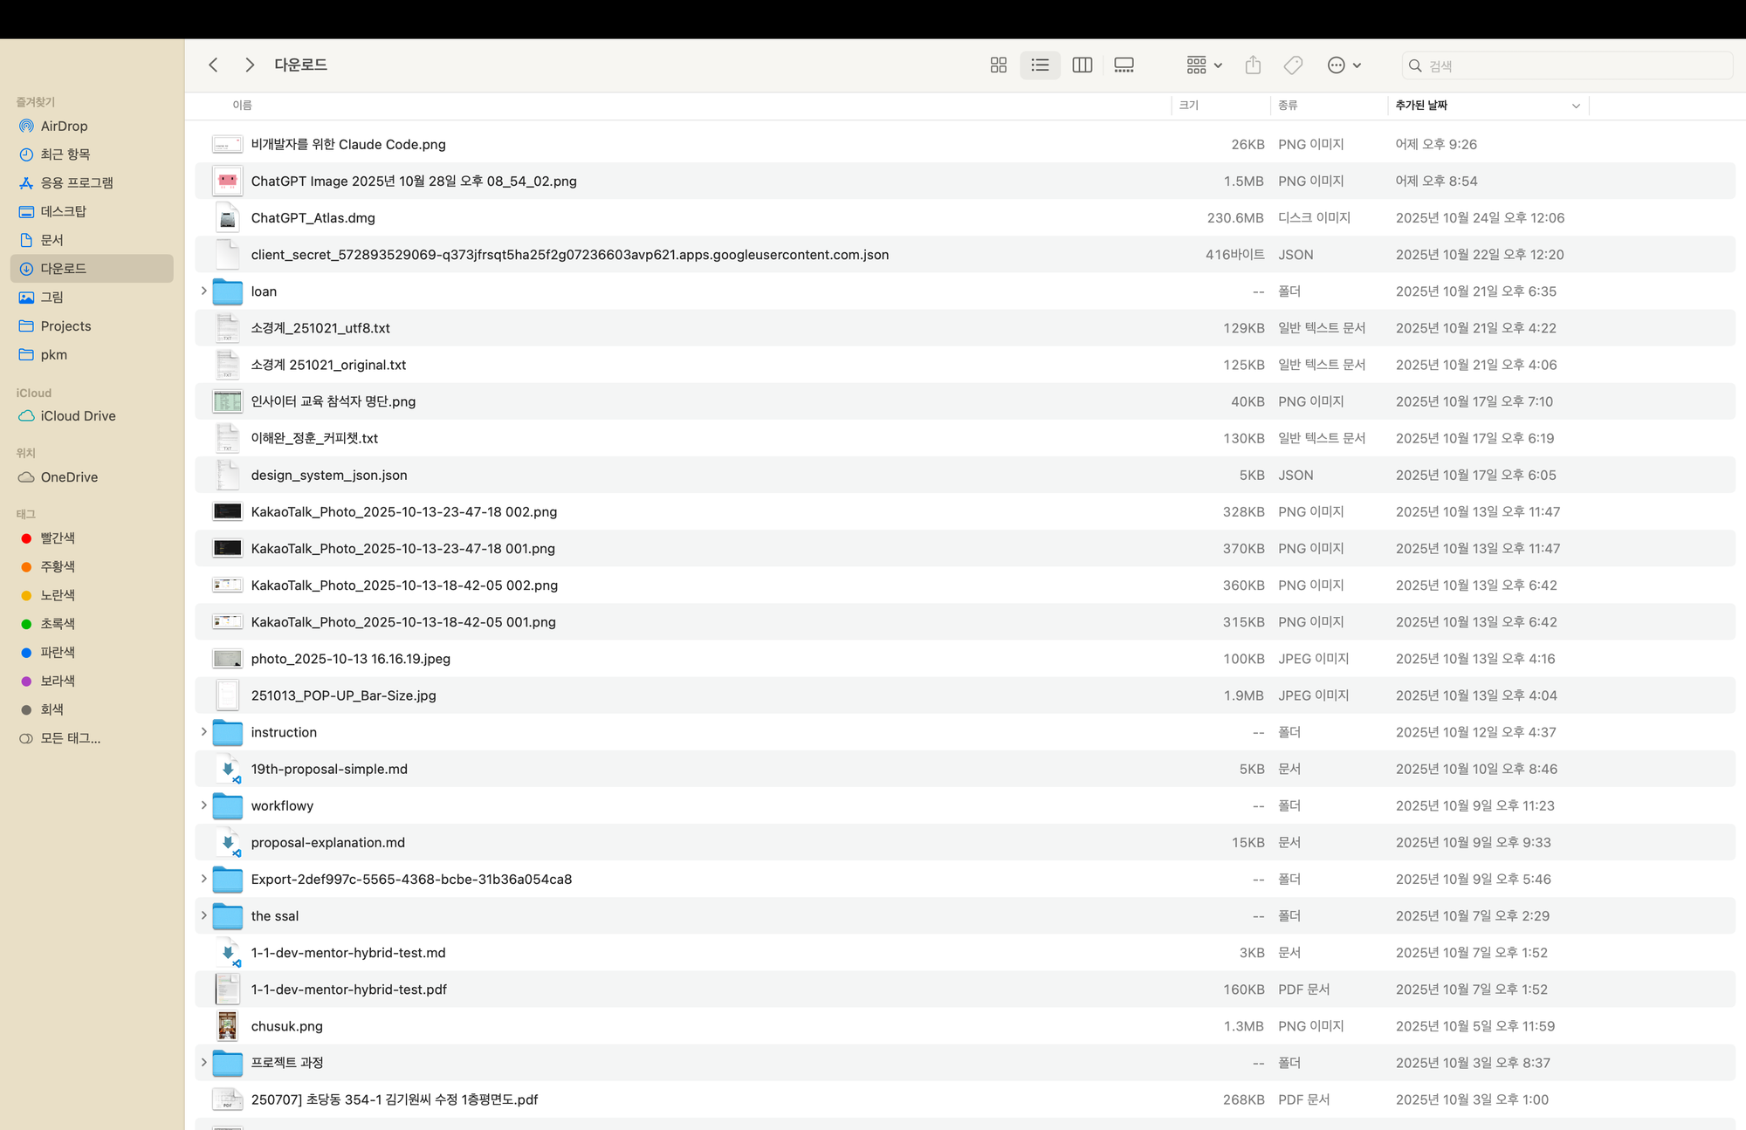Click the back navigation arrow

coord(213,65)
